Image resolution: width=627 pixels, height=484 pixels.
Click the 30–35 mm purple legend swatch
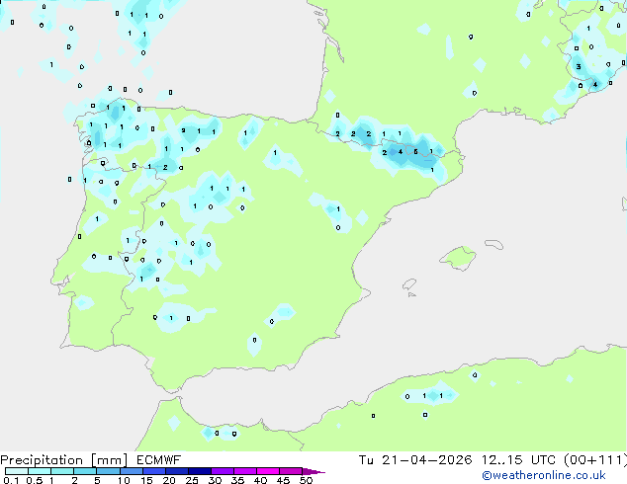222,471
